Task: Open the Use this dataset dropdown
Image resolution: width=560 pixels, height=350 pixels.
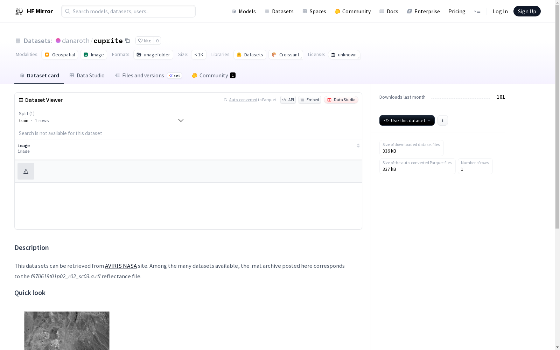Action: [x=407, y=120]
